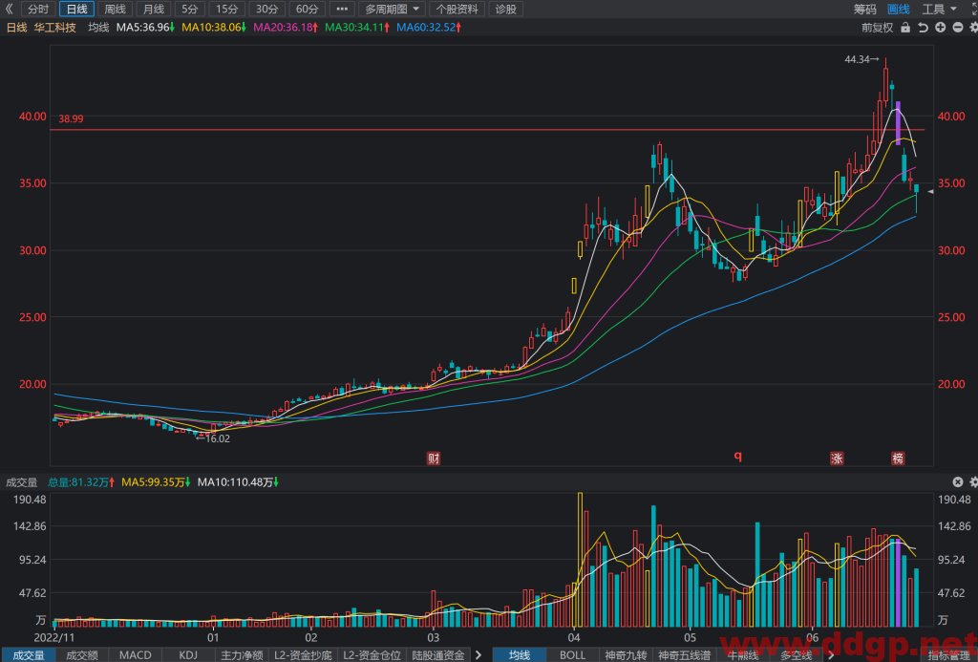
Task: Select the L2-资金仓位 indicator tab
Action: [372, 655]
